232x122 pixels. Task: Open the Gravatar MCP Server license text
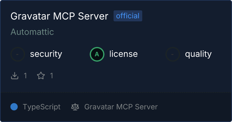[x=121, y=107]
